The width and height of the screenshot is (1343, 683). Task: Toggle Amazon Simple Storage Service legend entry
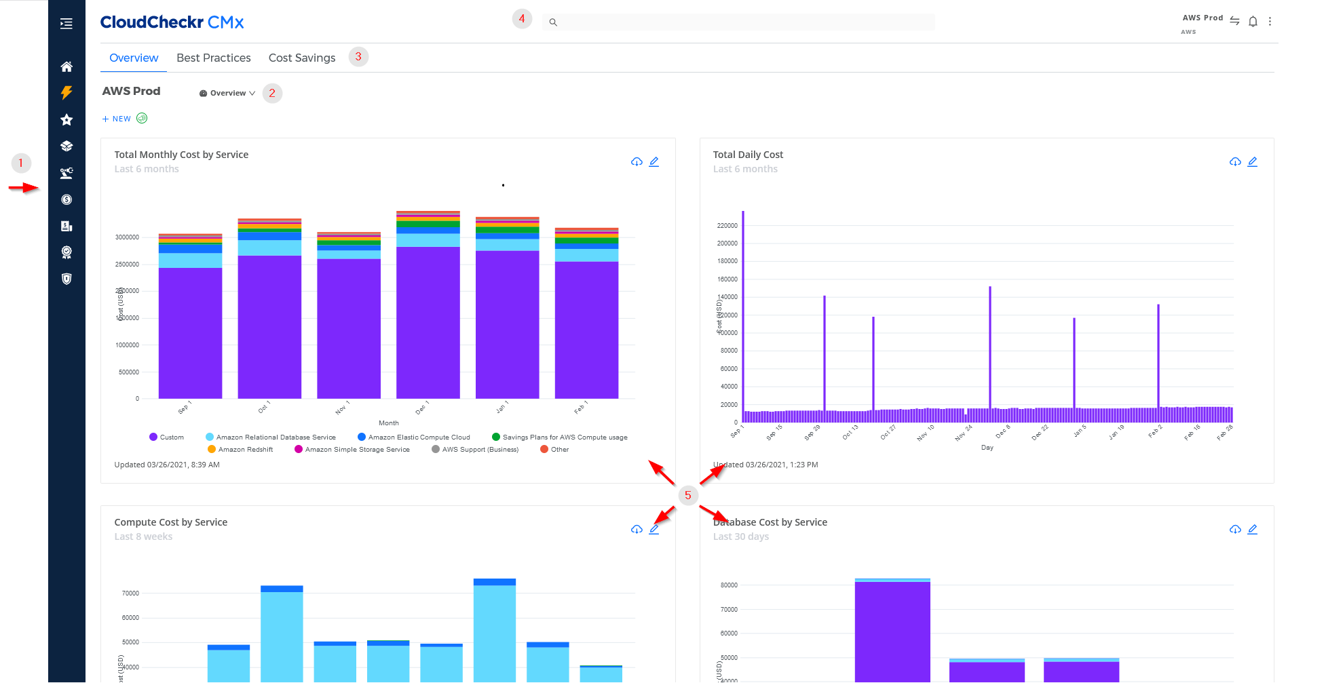(352, 449)
